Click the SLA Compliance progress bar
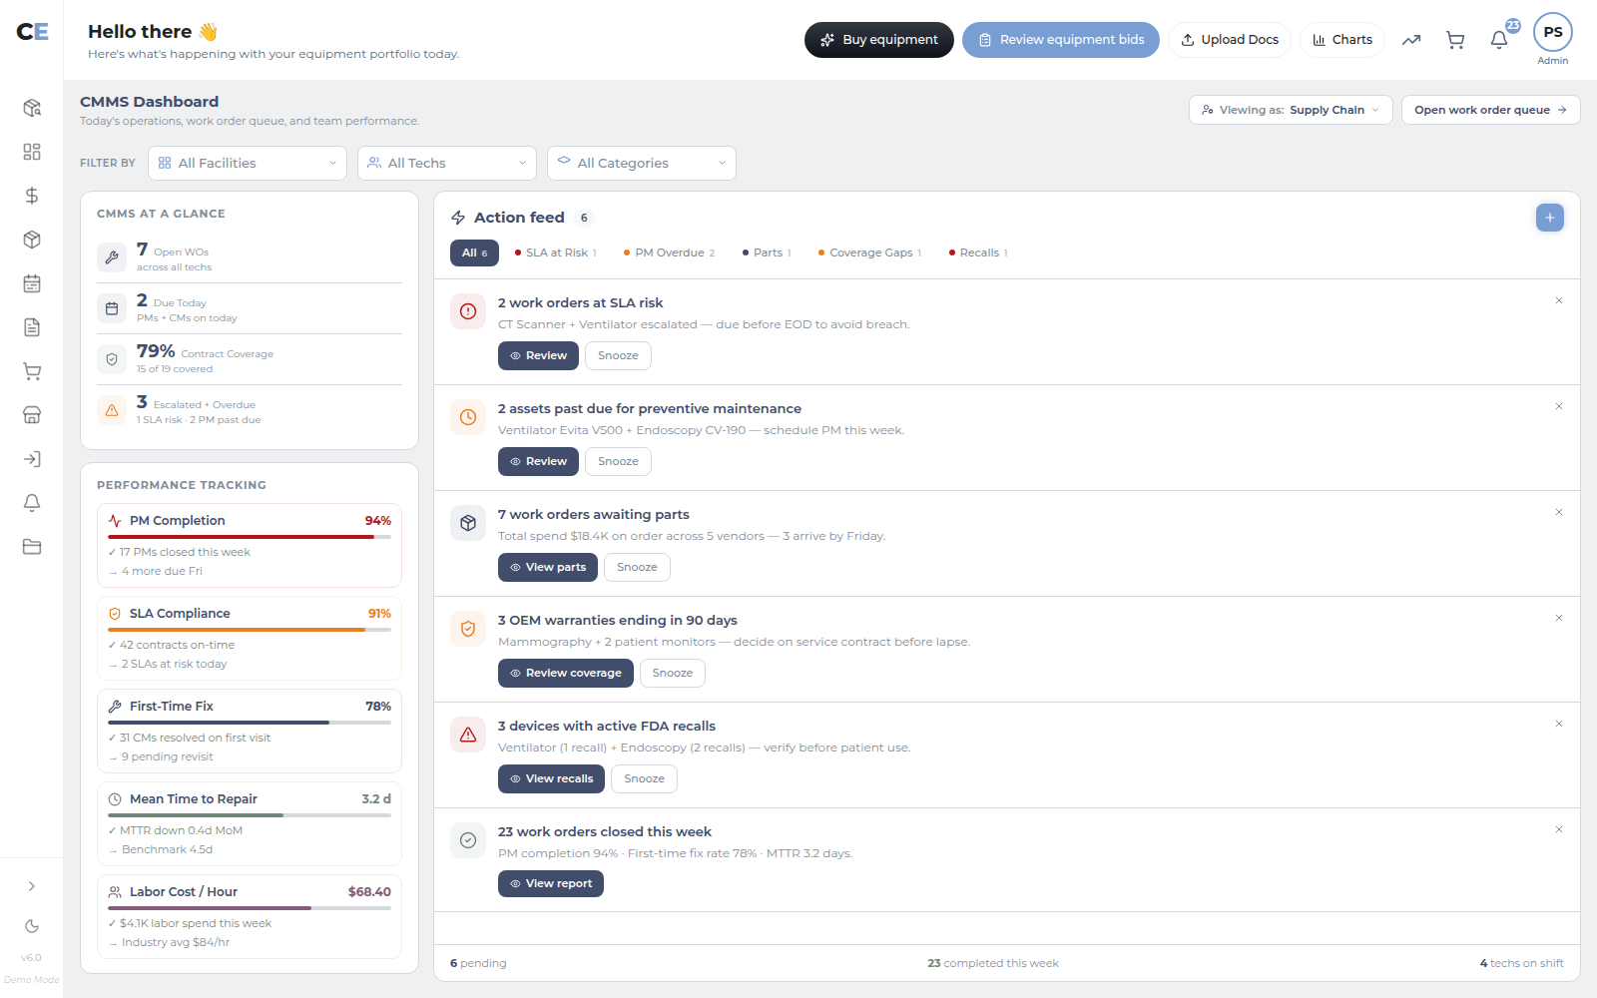 [250, 630]
